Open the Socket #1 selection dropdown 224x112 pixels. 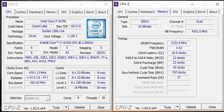(x=38, y=98)
